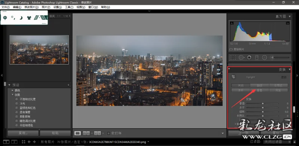This screenshot has width=299, height=146.
Task: Open grid view from filmstrip bar
Action: click(24, 142)
